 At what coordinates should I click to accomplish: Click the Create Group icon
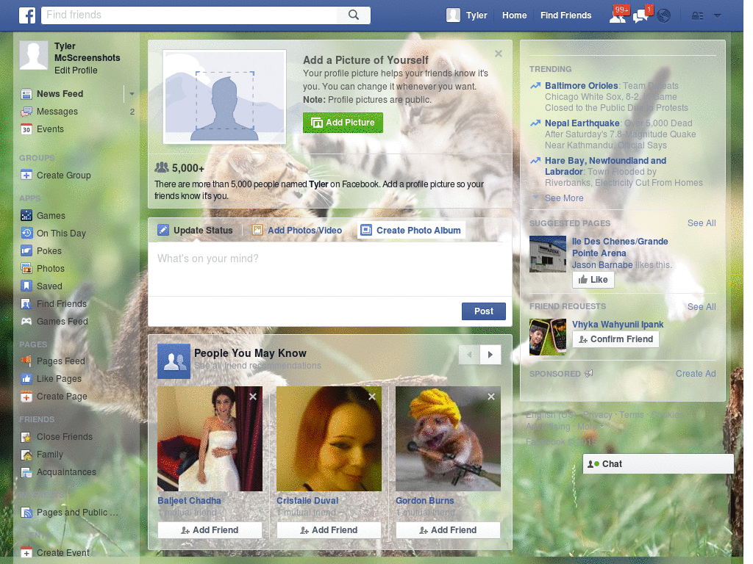(26, 175)
